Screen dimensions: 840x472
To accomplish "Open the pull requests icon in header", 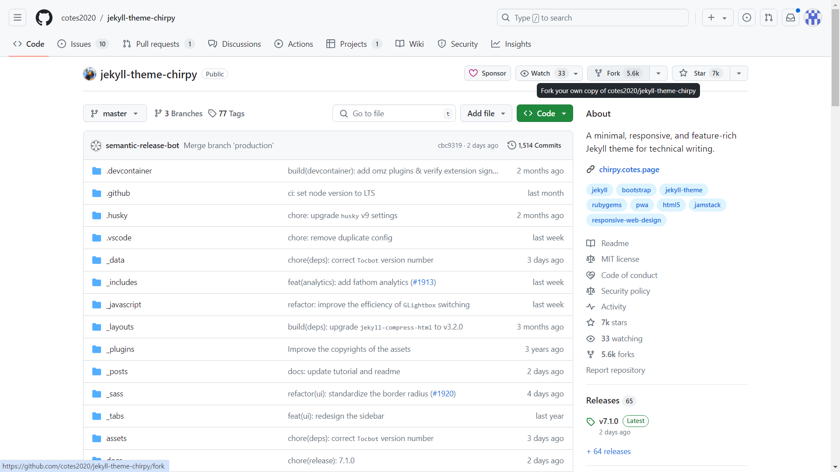I will tap(769, 17).
